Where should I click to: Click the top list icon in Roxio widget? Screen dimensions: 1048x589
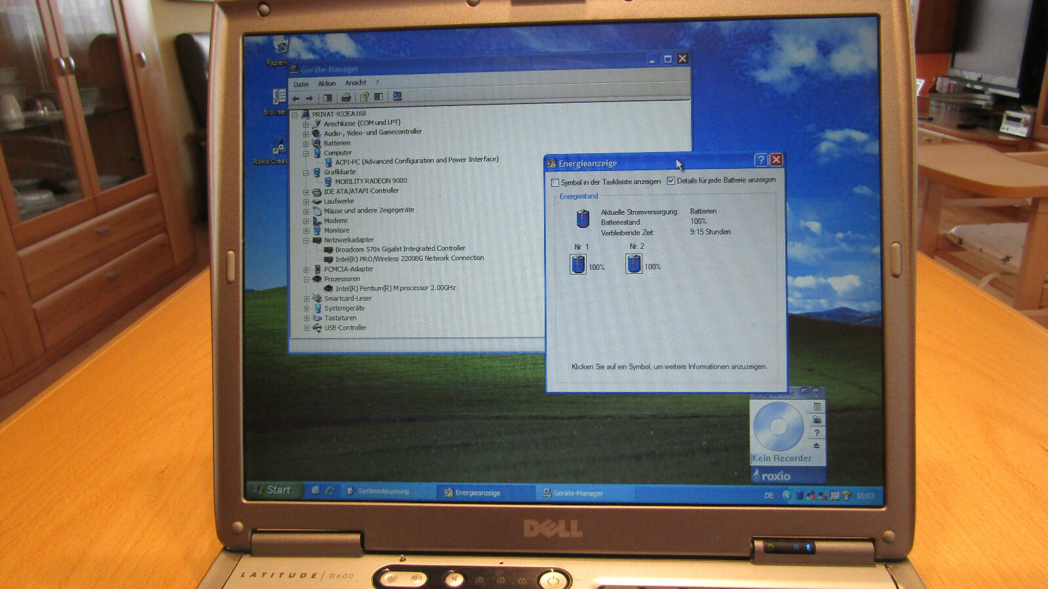[x=817, y=407]
